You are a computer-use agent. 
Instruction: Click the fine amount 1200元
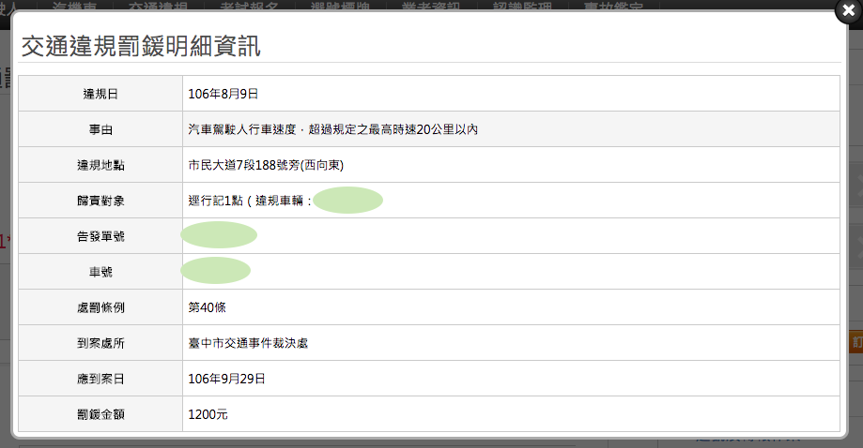pyautogui.click(x=209, y=414)
